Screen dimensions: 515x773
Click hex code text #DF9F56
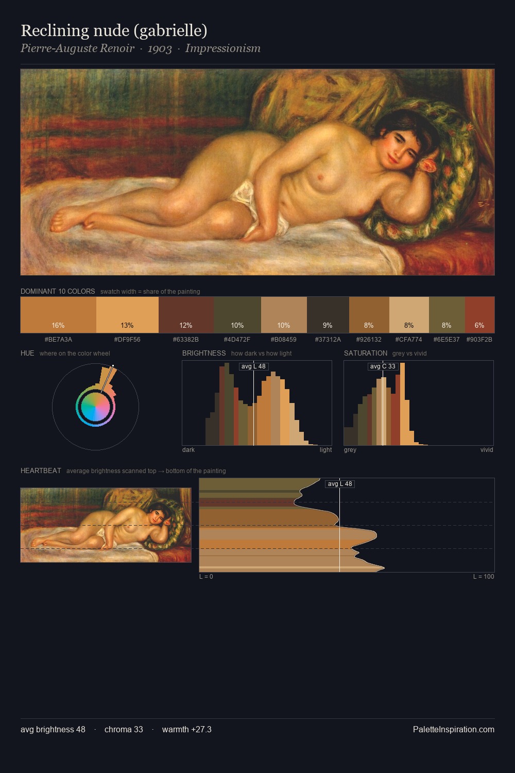tap(127, 340)
